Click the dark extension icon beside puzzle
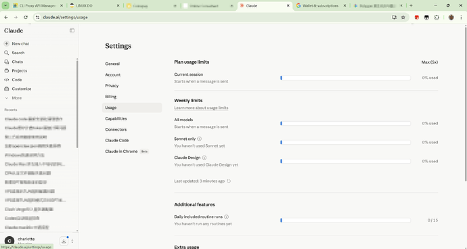467x249 pixels. pyautogui.click(x=426, y=18)
